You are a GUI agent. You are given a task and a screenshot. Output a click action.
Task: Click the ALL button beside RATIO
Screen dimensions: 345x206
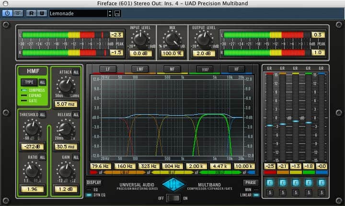[x=42, y=157]
